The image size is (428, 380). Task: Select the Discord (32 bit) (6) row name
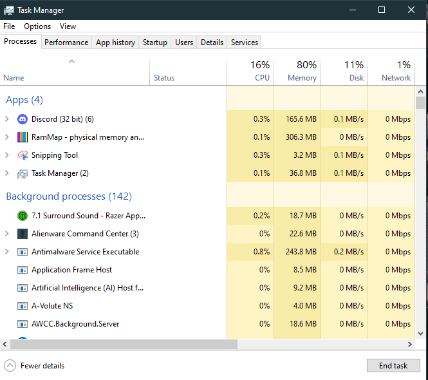(62, 119)
